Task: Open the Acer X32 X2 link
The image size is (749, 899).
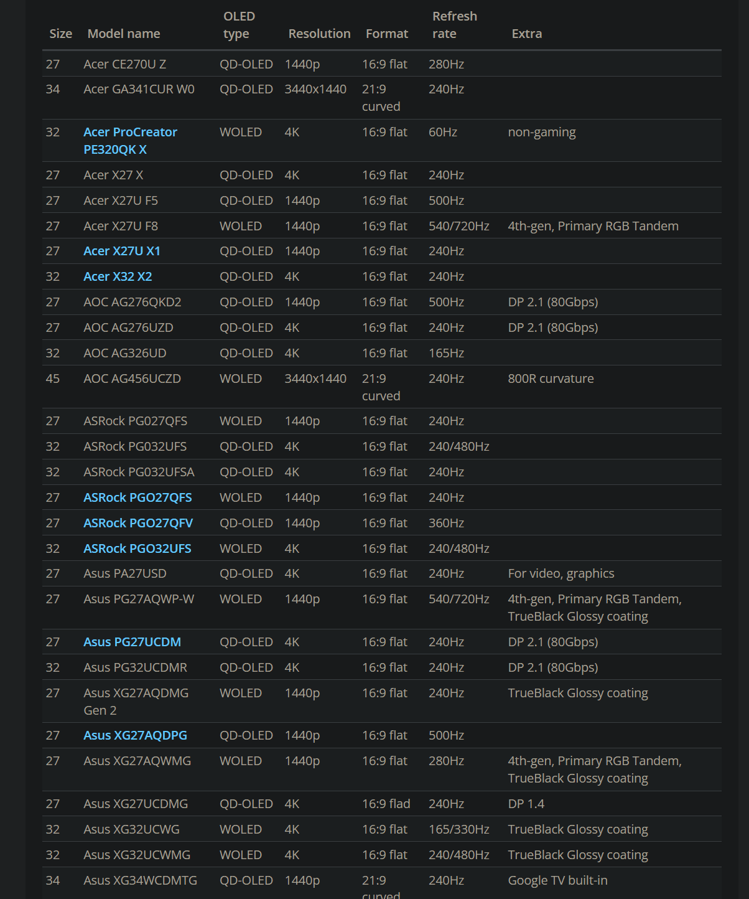Action: coord(118,276)
